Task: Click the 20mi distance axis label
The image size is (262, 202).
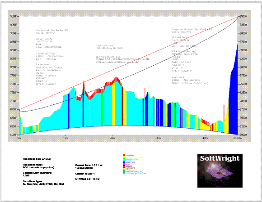Action: (112, 138)
